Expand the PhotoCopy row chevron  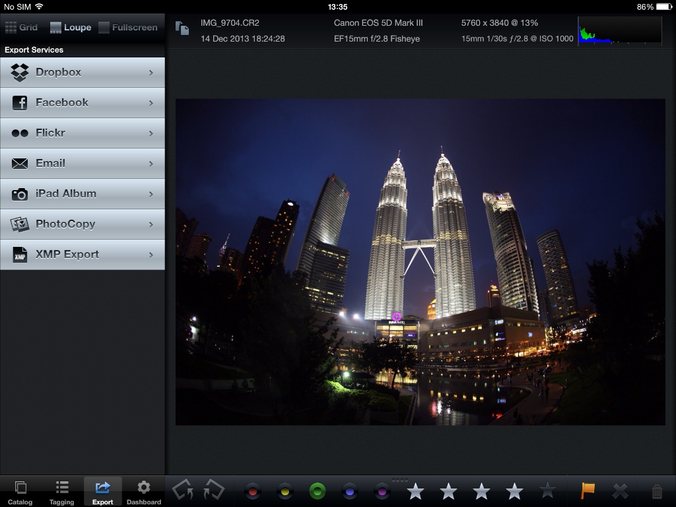click(x=151, y=224)
